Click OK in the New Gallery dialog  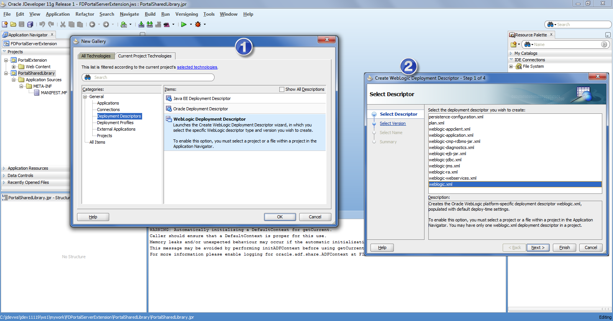[280, 217]
